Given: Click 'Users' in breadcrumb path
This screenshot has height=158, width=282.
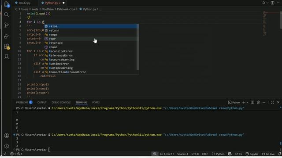Looking at the screenshot, I should coord(25,9).
